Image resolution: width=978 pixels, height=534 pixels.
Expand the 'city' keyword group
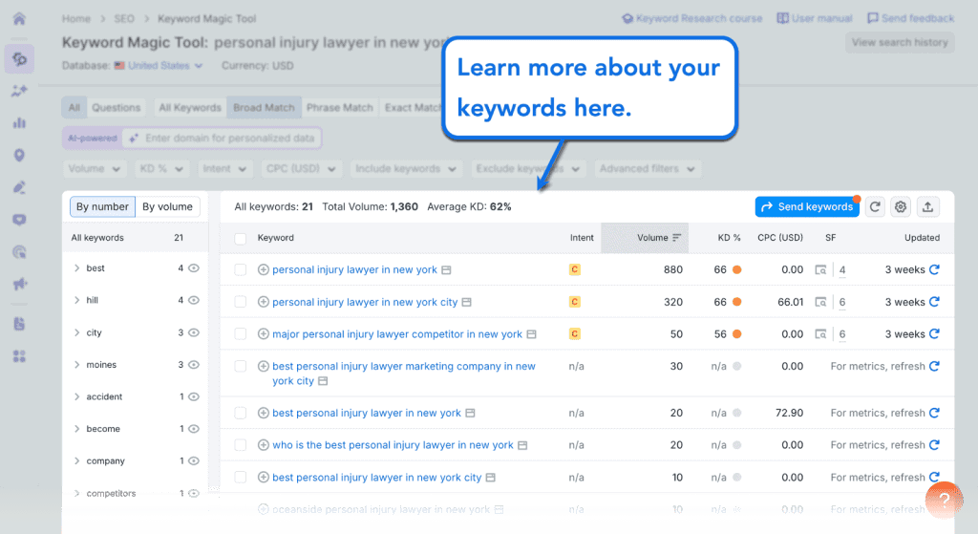76,332
